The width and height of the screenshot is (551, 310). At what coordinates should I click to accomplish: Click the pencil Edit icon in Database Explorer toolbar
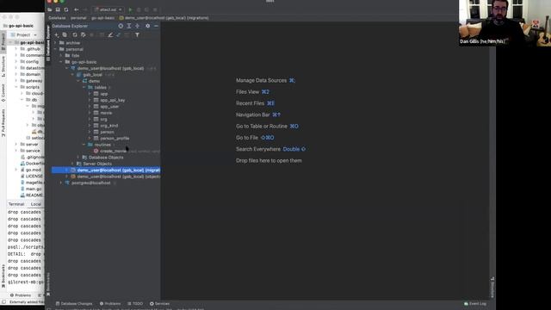point(110,34)
